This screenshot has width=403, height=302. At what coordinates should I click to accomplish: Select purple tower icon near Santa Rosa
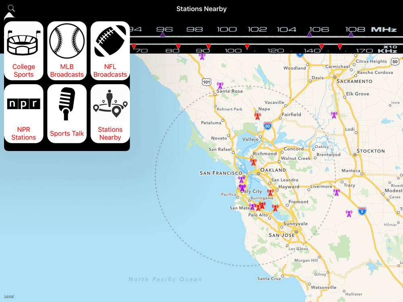[x=220, y=85]
